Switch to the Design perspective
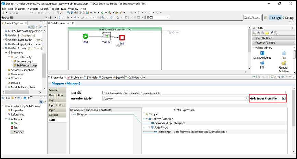This screenshot has height=159, width=297. click(275, 17)
